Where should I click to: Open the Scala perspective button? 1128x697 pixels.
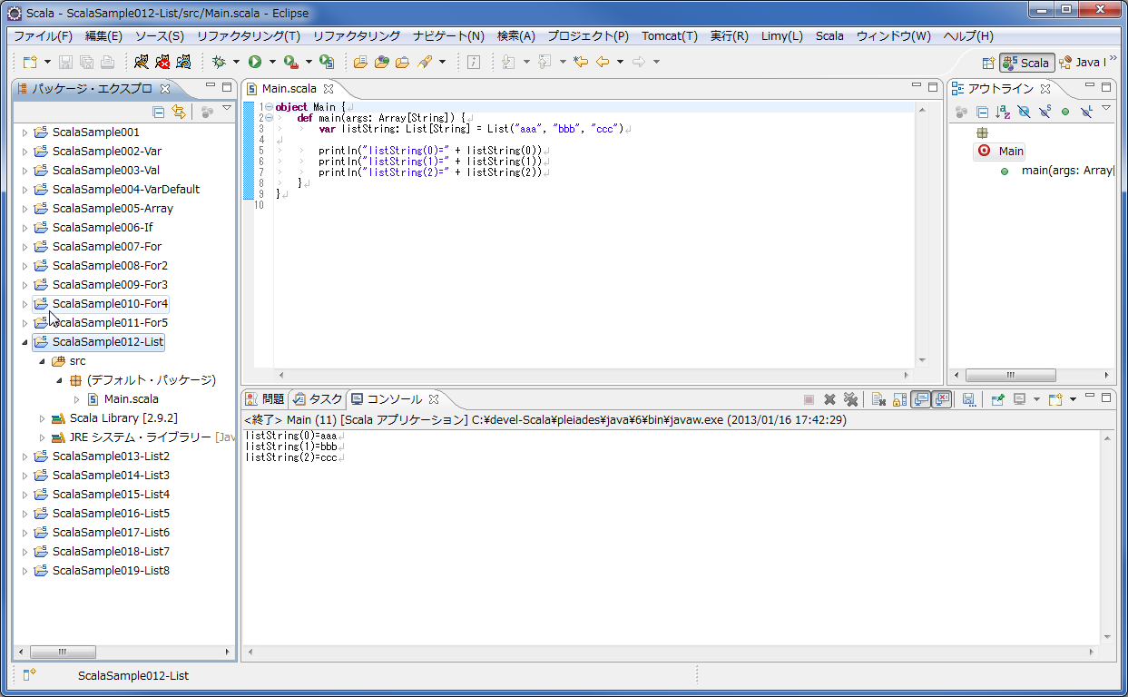pyautogui.click(x=1026, y=64)
